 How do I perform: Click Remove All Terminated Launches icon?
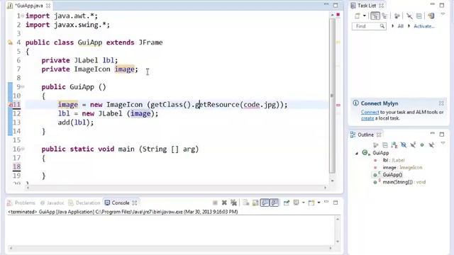[233, 203]
